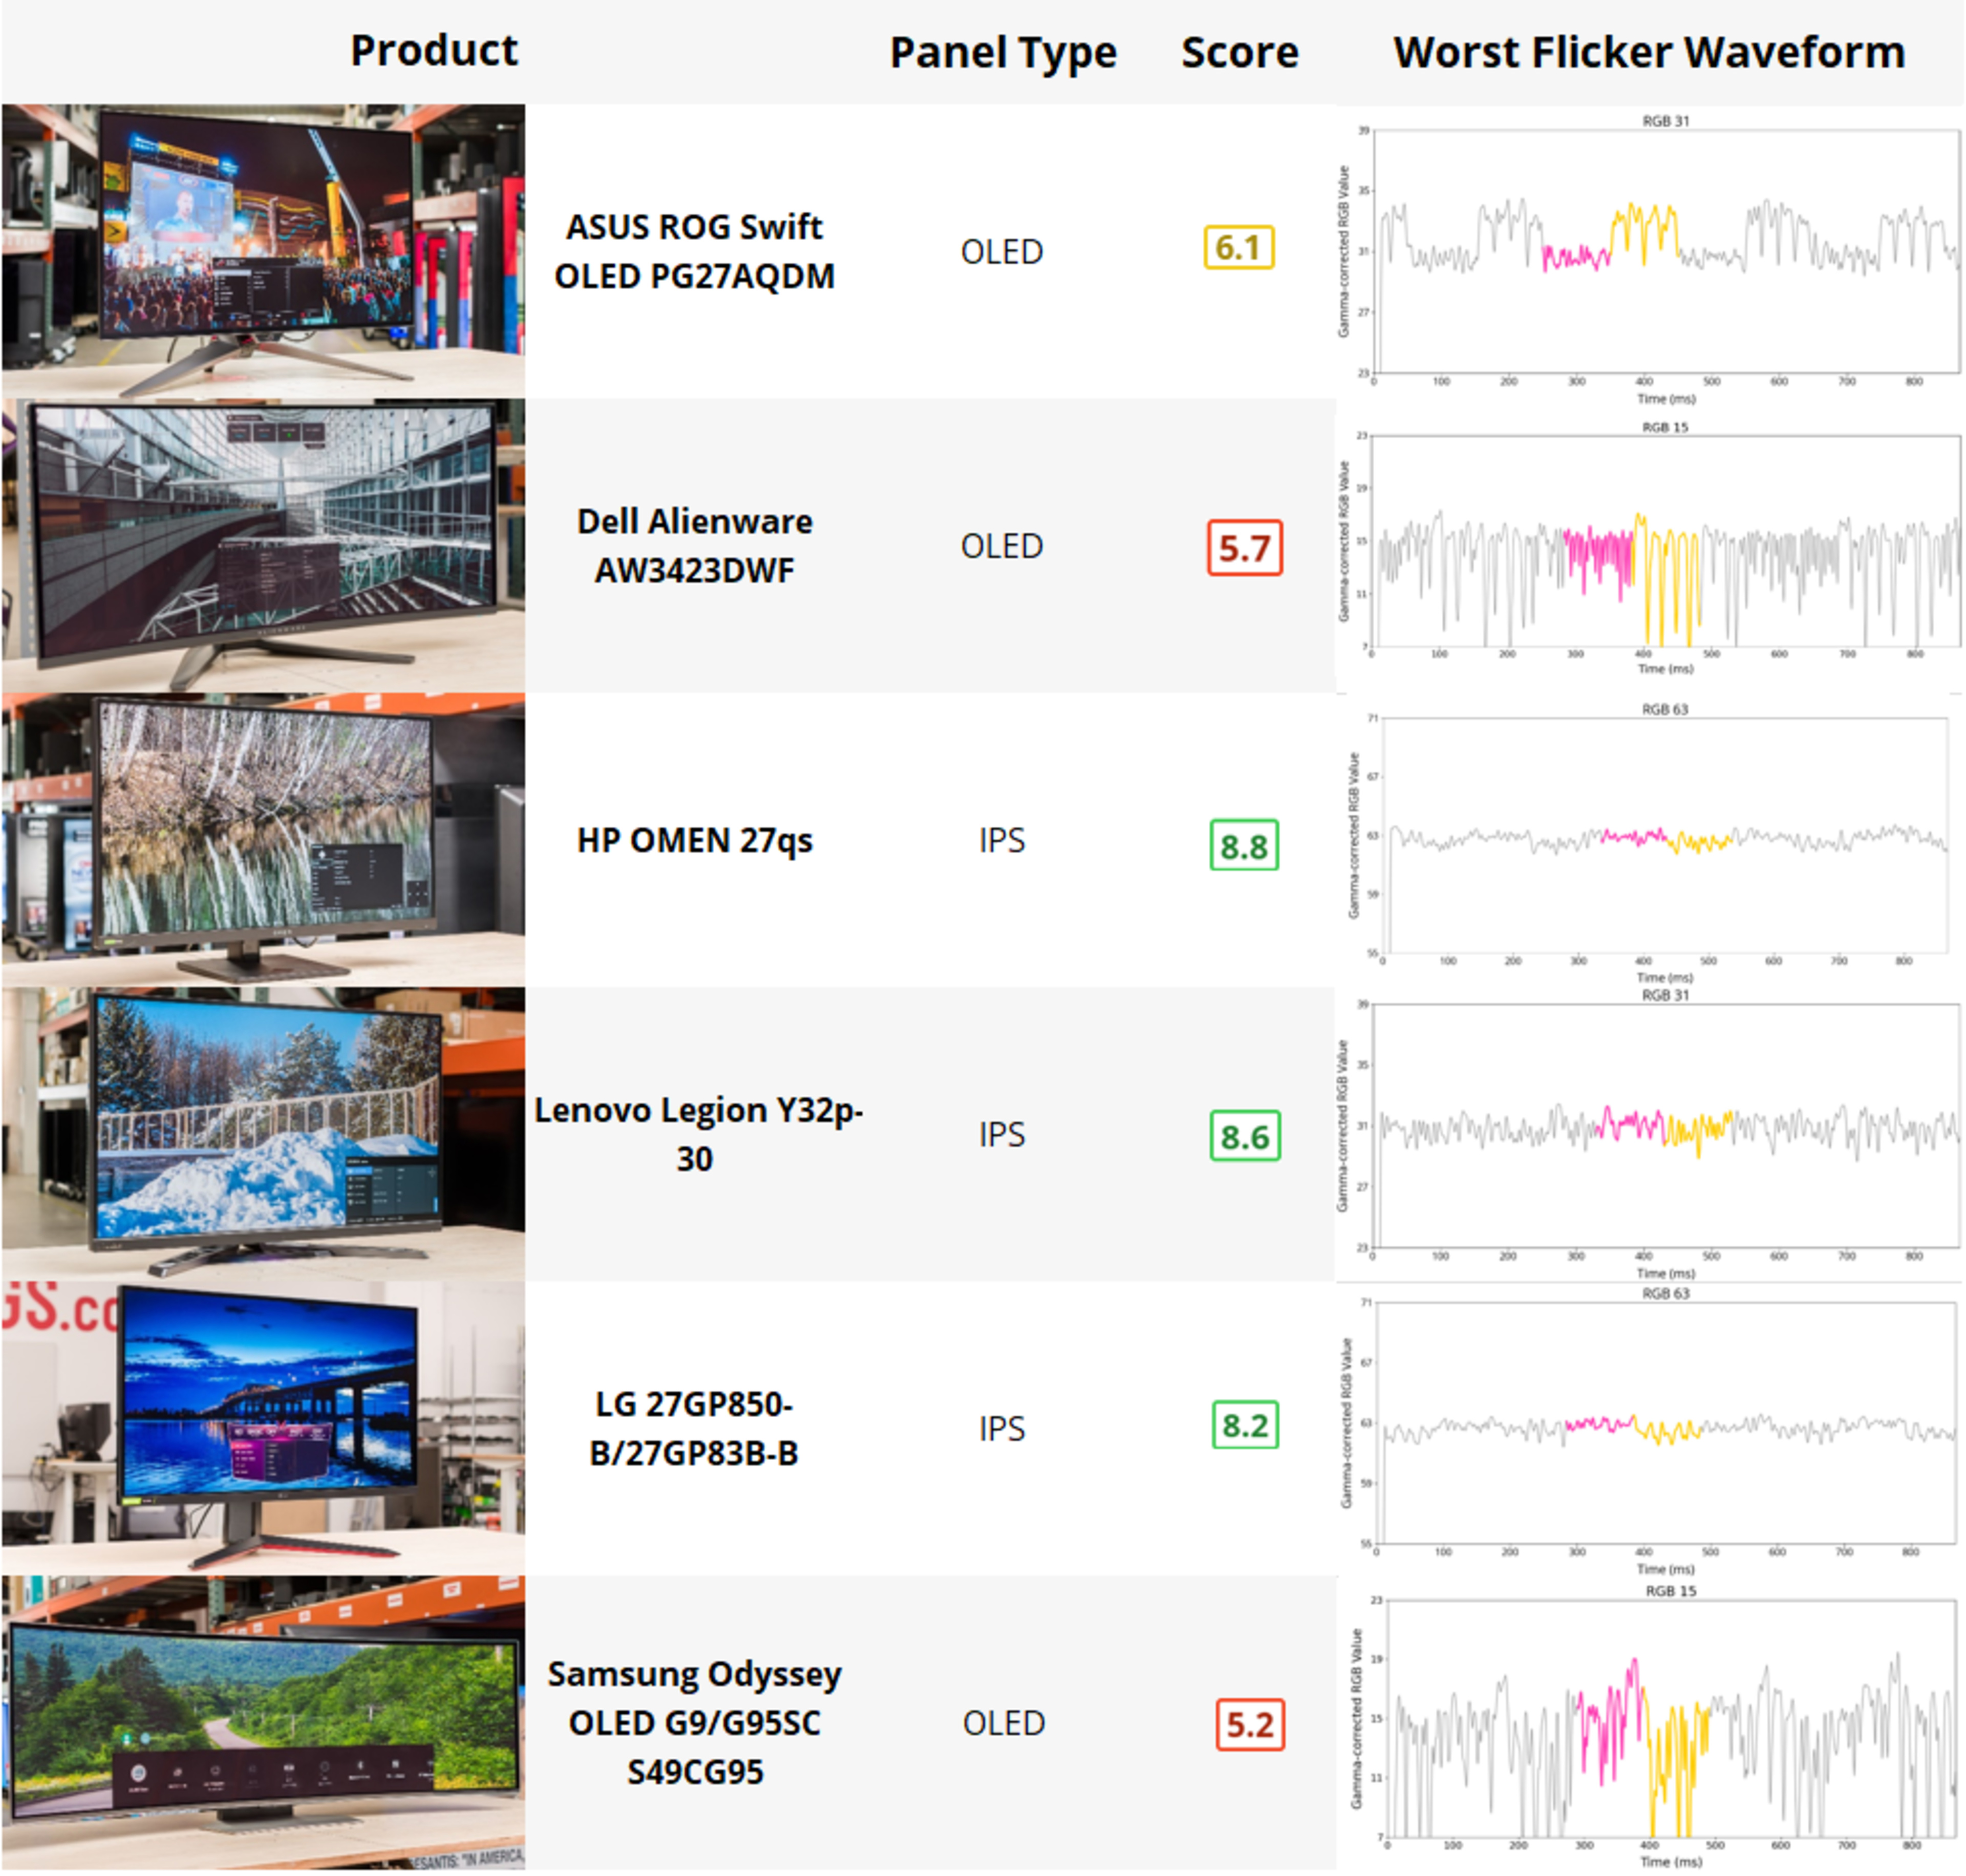1966x1876 pixels.
Task: Click the LG 27GP850-B monitor thumbnail
Action: tap(263, 1428)
